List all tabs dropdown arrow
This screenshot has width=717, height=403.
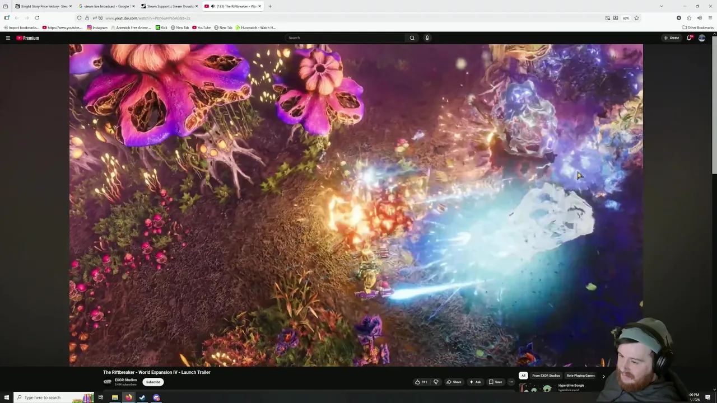tap(661, 6)
